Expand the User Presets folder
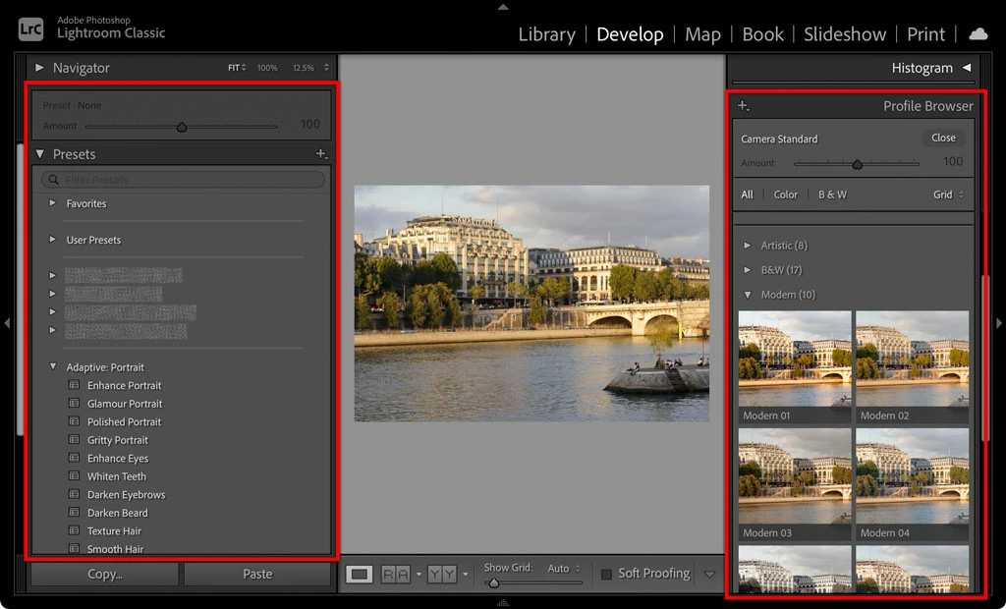Screen dimensions: 1006x609 click(x=53, y=240)
